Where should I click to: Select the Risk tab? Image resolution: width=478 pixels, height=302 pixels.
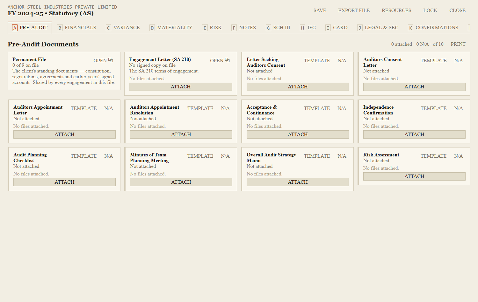point(212,28)
